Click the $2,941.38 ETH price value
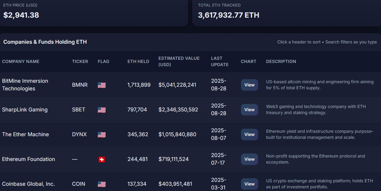 [21, 15]
